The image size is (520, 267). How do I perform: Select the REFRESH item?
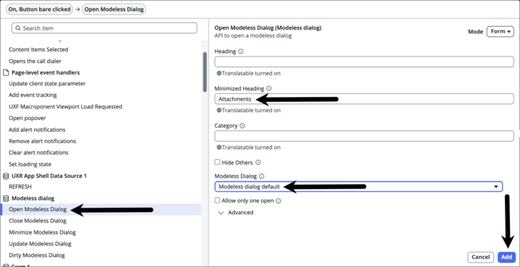[20, 187]
